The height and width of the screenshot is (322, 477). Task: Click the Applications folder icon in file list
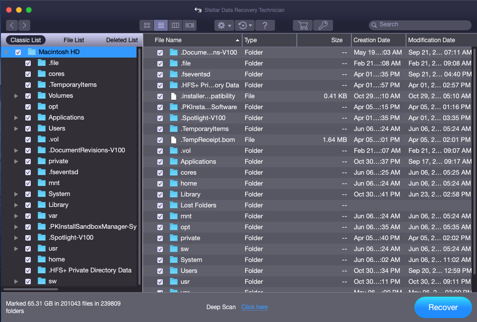point(174,161)
